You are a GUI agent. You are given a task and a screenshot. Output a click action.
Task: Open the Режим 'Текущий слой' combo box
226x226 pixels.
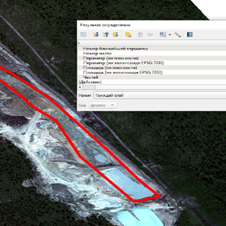coord(160,95)
